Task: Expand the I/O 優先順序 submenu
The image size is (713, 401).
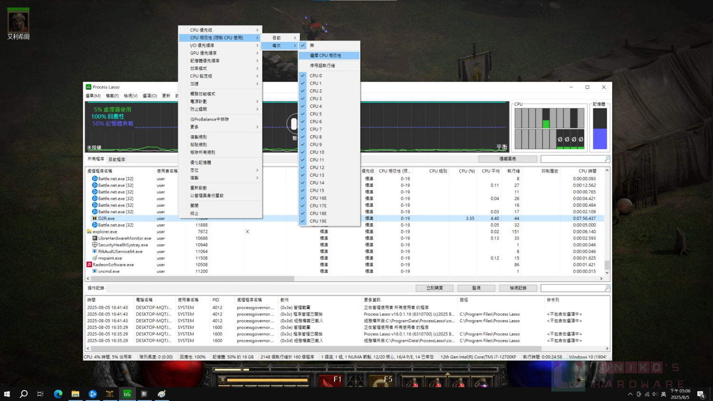Action: click(x=220, y=46)
